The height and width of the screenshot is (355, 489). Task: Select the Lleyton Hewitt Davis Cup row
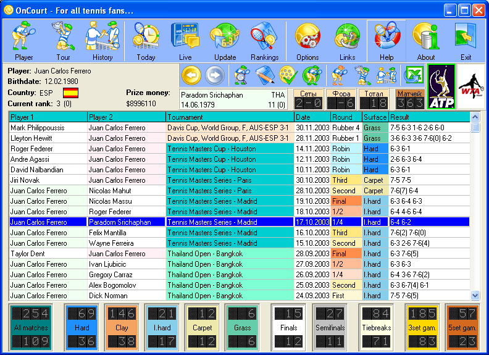coord(239,138)
